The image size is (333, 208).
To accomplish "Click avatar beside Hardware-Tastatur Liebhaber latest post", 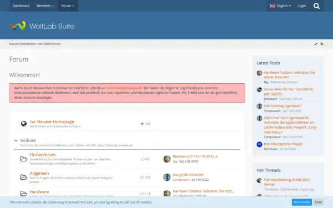I will pyautogui.click(x=259, y=73).
